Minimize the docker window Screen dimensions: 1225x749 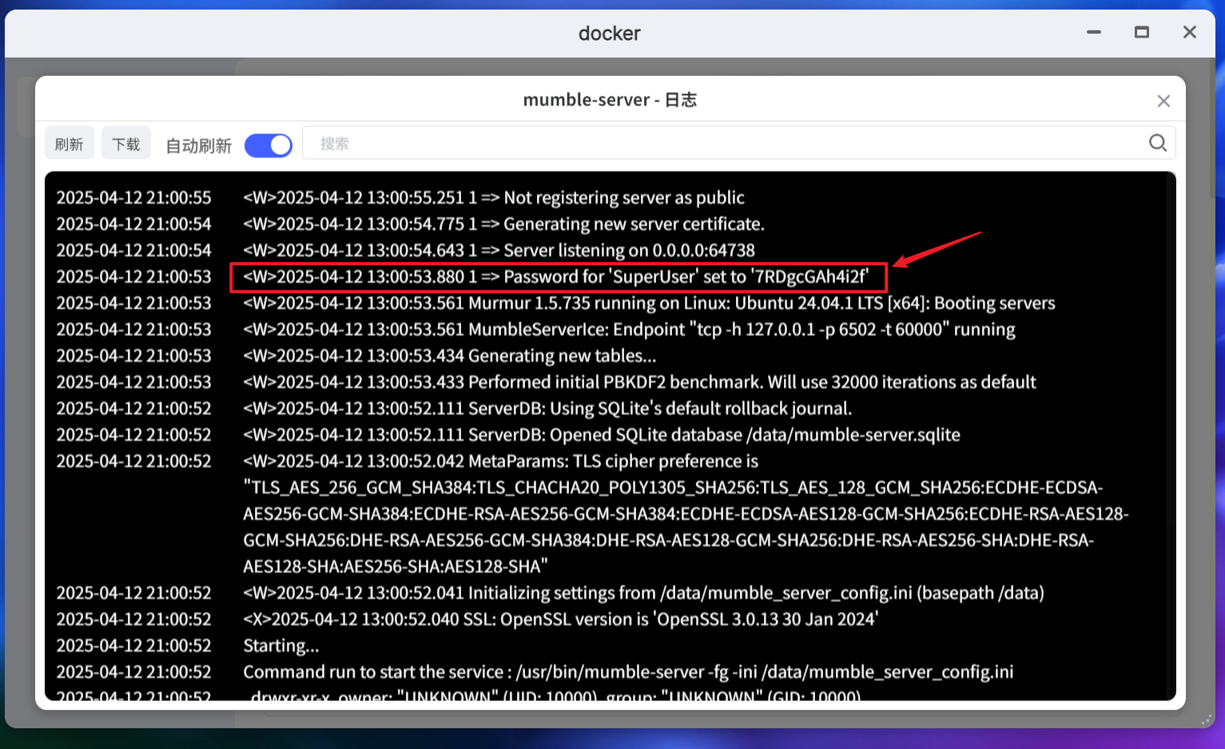[1094, 32]
